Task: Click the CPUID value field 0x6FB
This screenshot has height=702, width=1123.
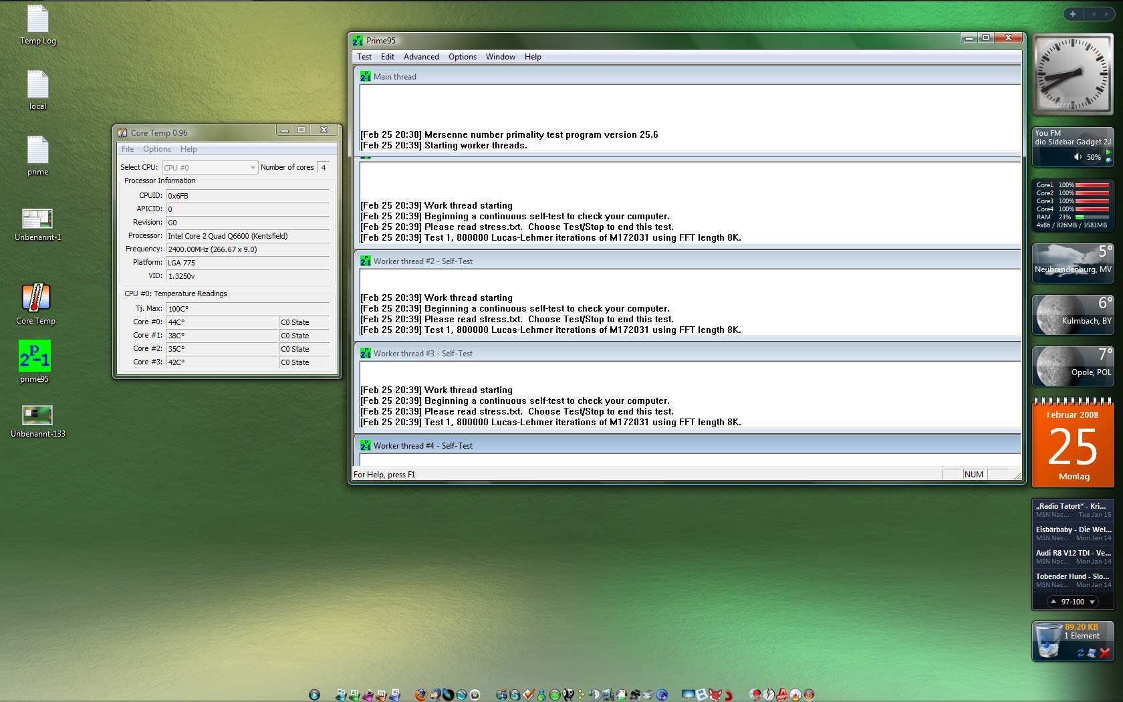Action: pyautogui.click(x=247, y=196)
